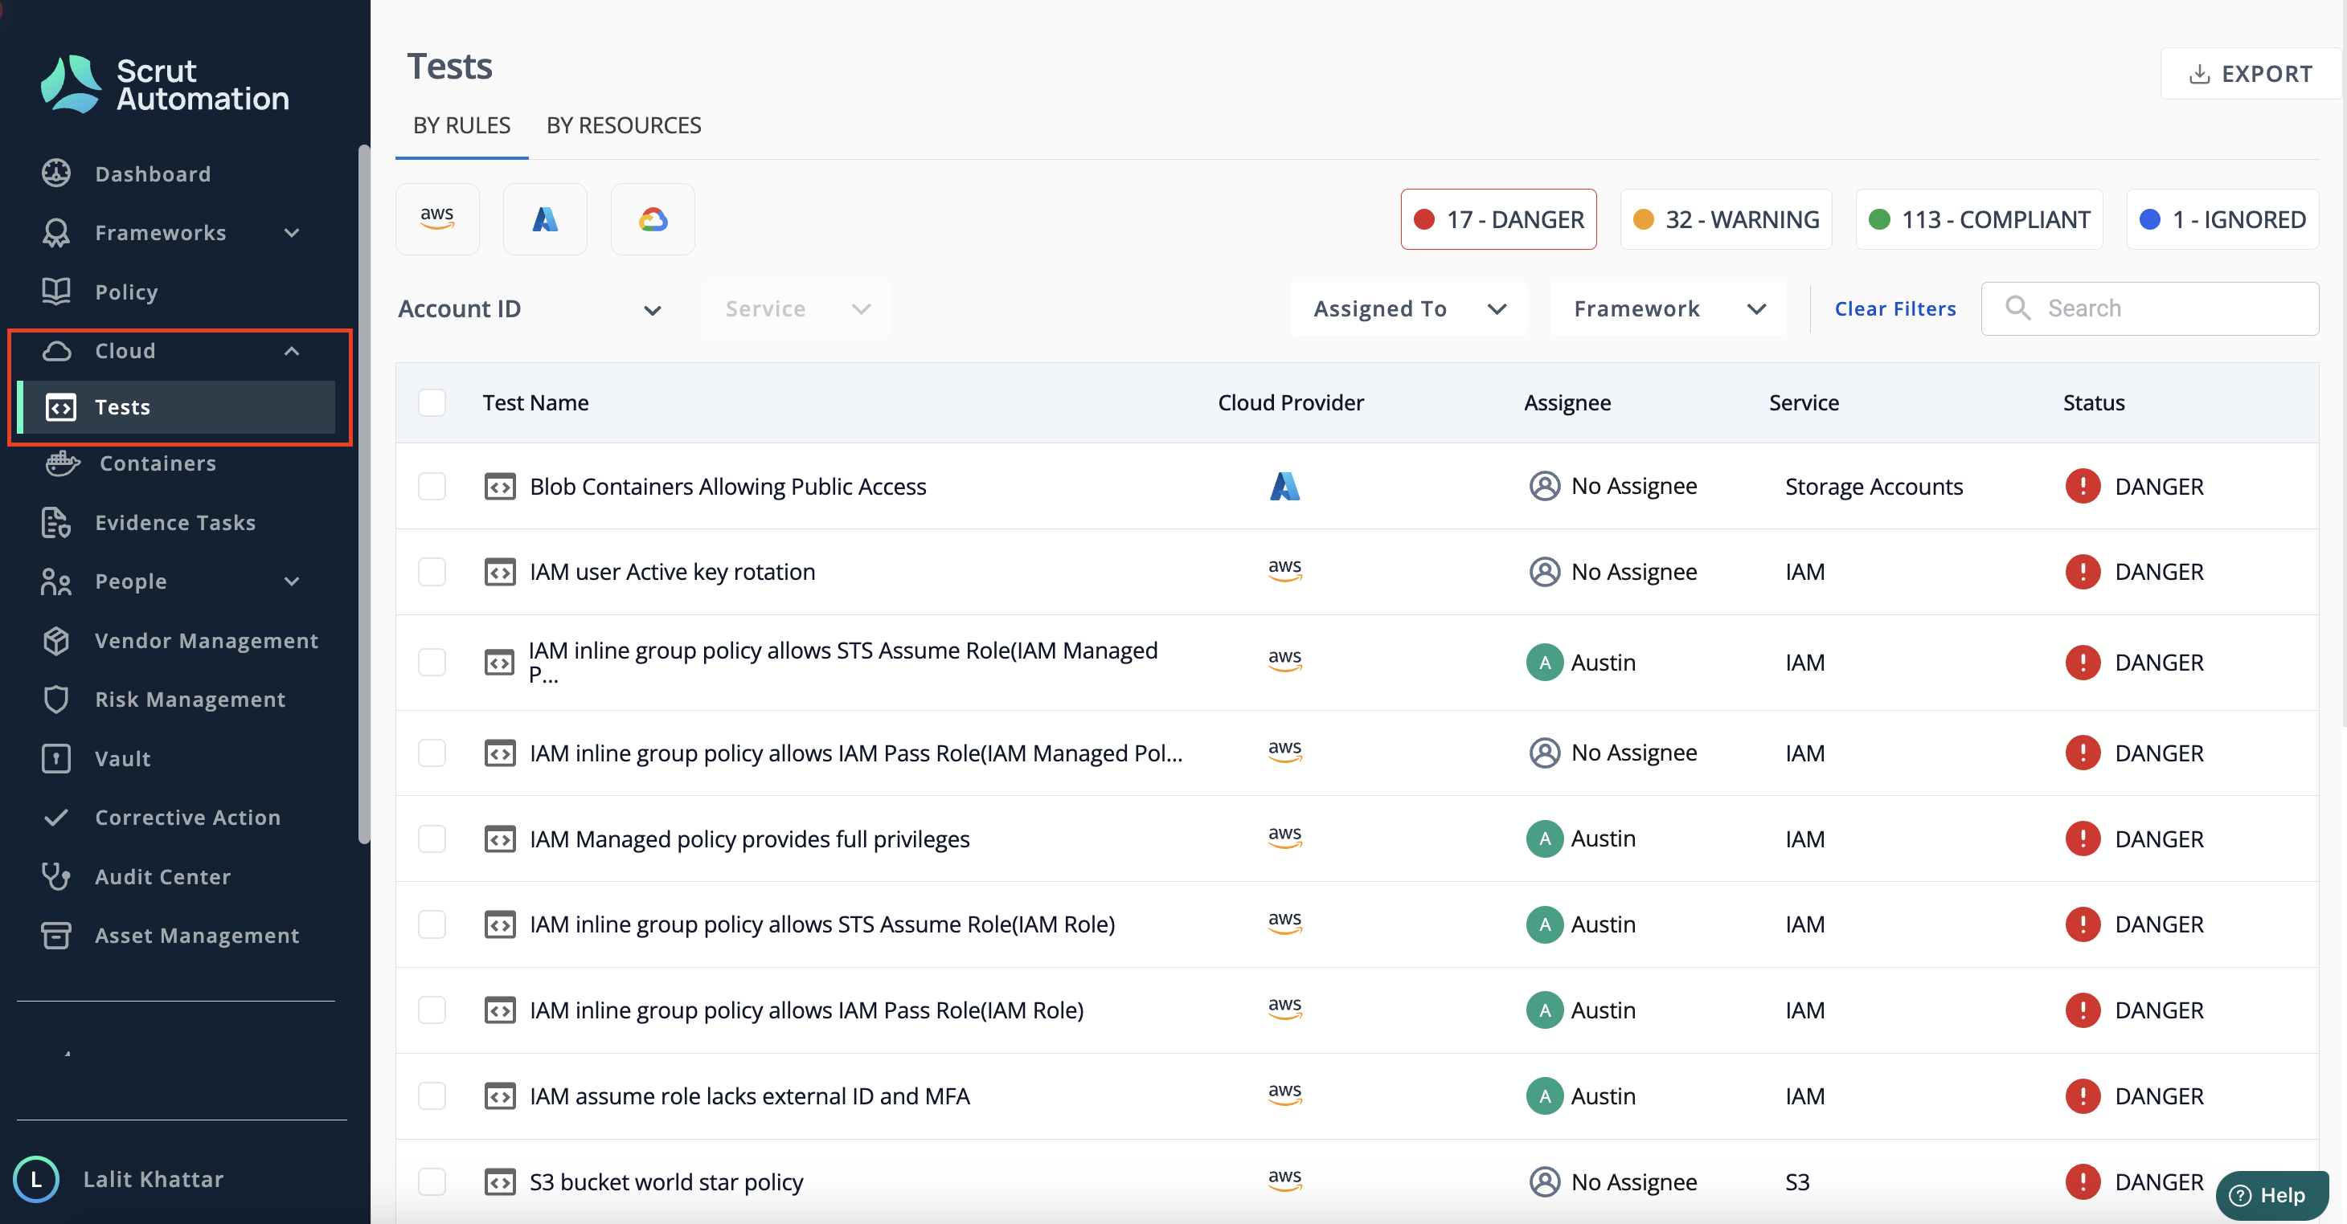
Task: Open the Assigned To dropdown
Action: click(1408, 308)
